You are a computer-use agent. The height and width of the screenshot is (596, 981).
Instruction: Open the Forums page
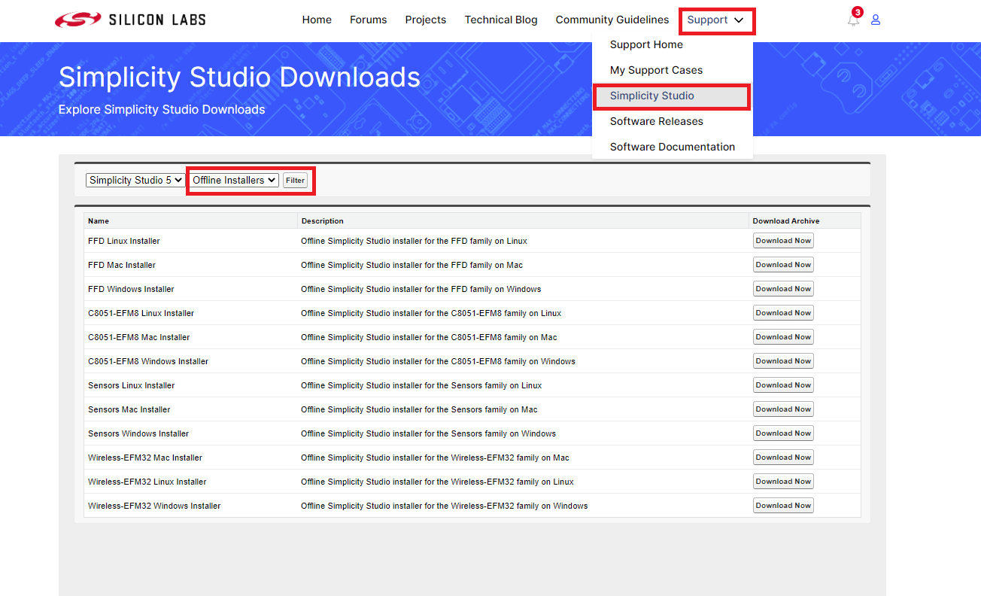(369, 20)
